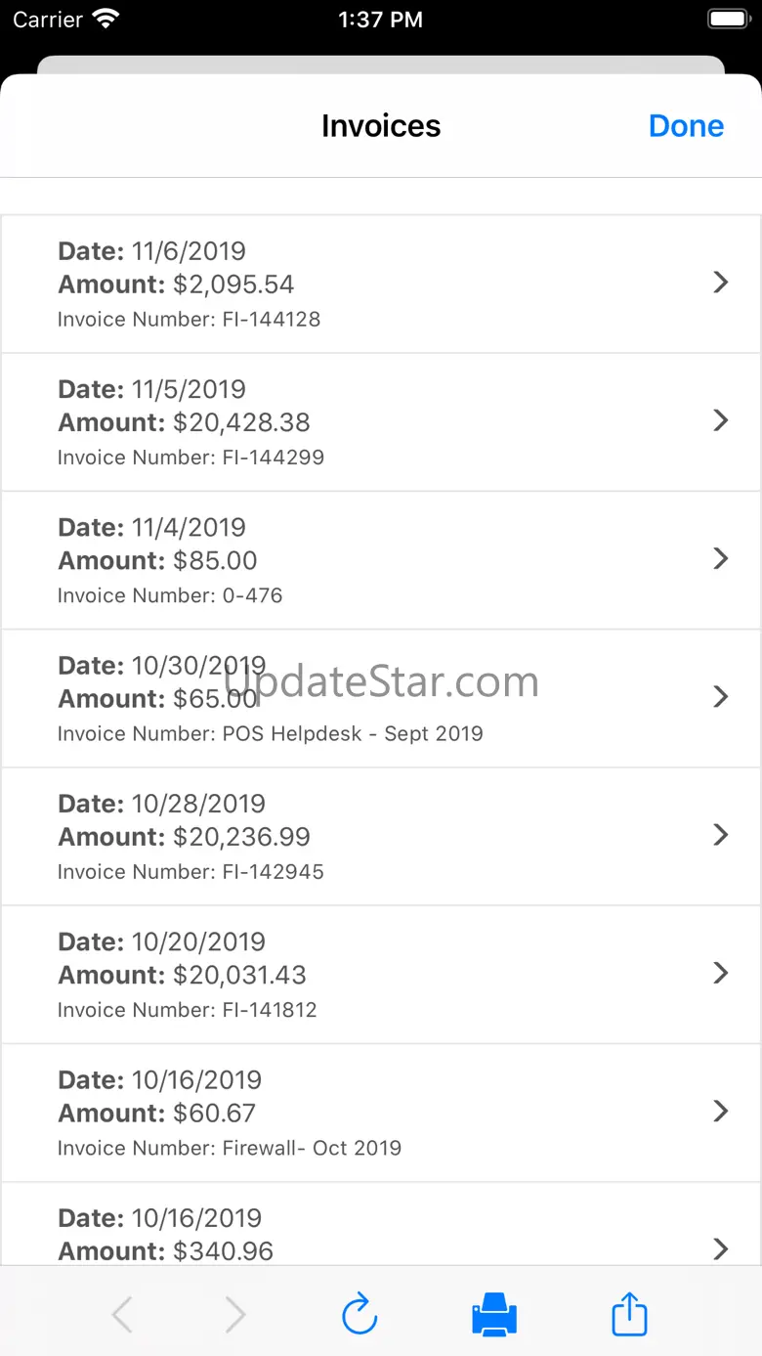Tap the blue printer icon

pos(494,1314)
